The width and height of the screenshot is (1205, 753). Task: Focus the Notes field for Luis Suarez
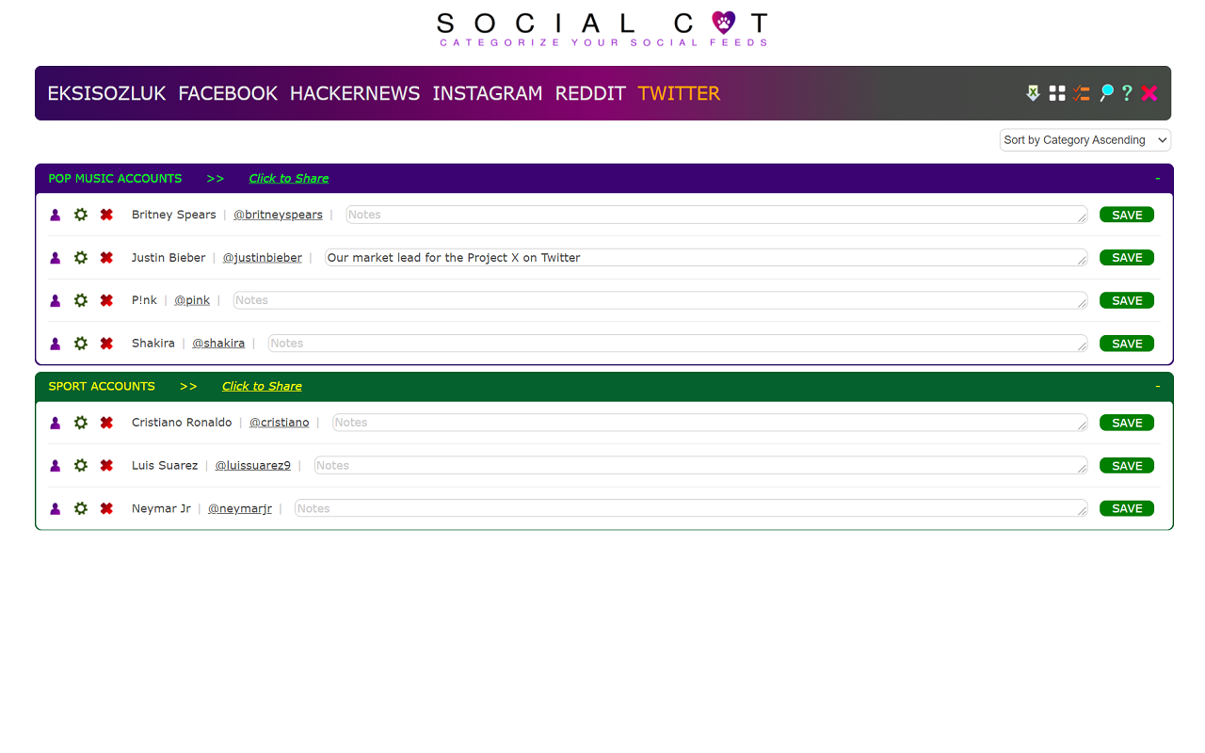point(700,466)
